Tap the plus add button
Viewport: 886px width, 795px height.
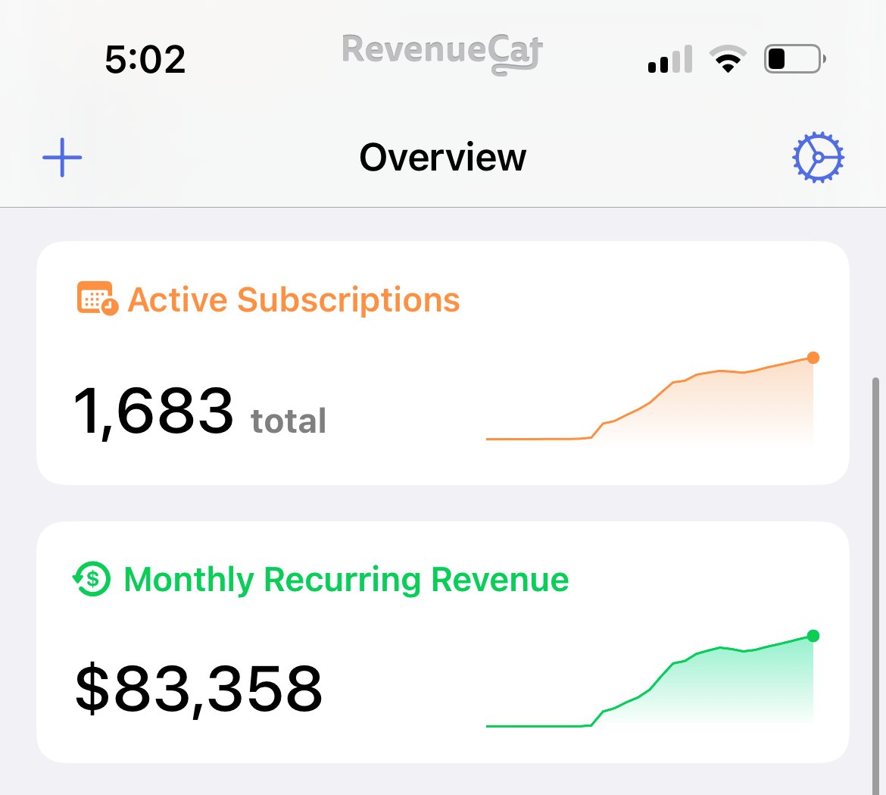62,157
